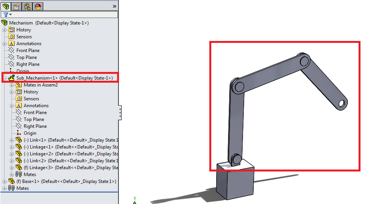
Task: Switch to the ConfigurationManager tab
Action: pyautogui.click(x=27, y=7)
